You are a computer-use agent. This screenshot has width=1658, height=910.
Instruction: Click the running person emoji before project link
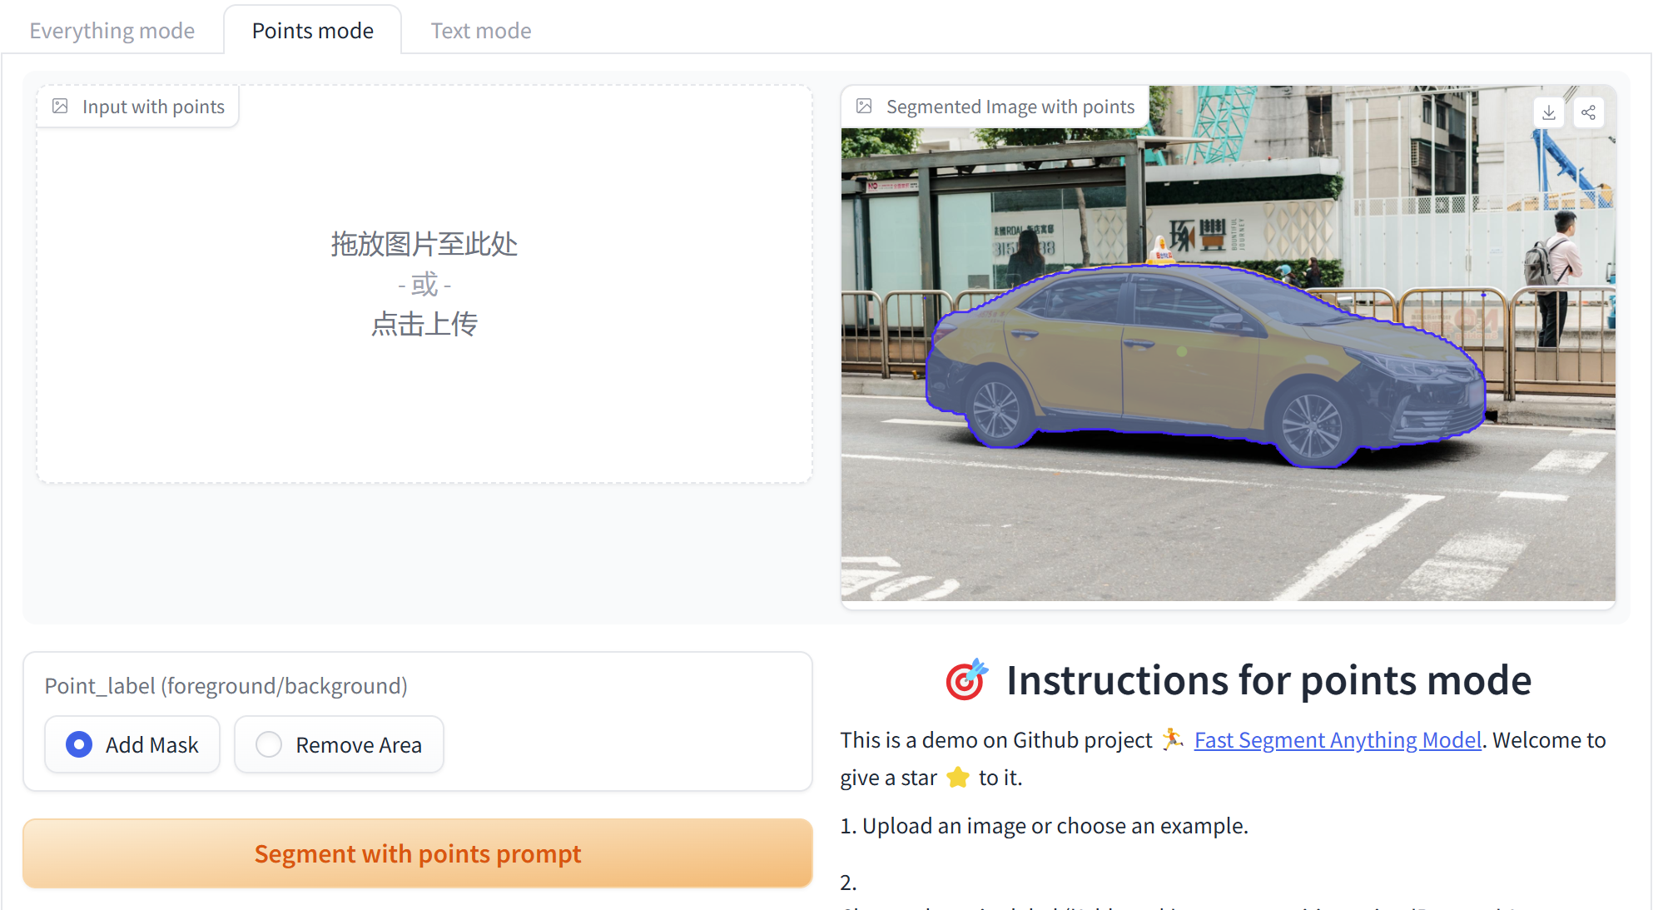pyautogui.click(x=1173, y=739)
